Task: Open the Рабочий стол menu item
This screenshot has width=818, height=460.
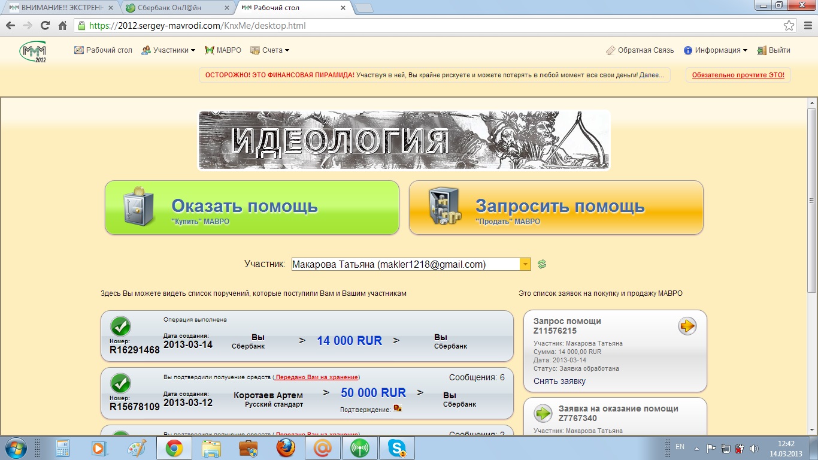Action: tap(103, 50)
